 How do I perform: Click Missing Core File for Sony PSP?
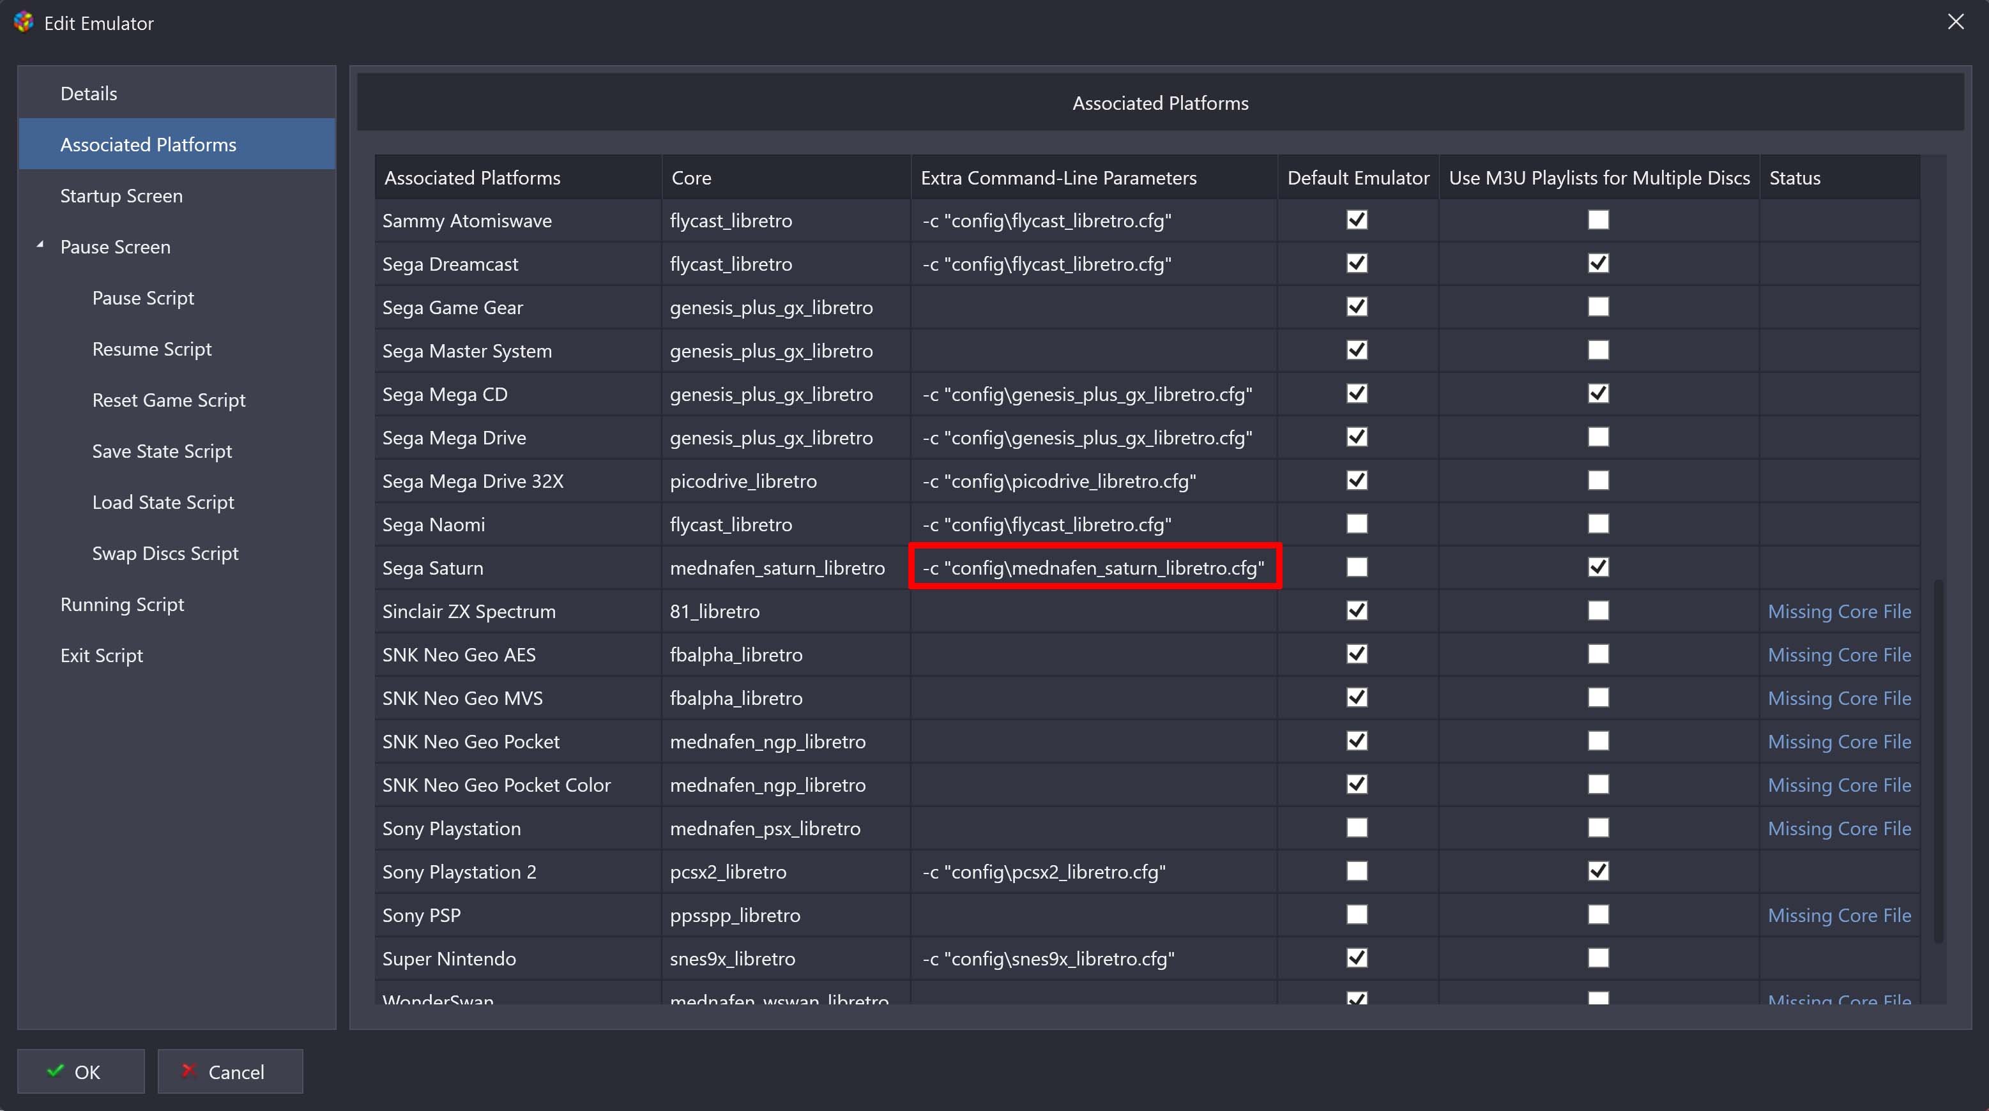pyautogui.click(x=1839, y=915)
